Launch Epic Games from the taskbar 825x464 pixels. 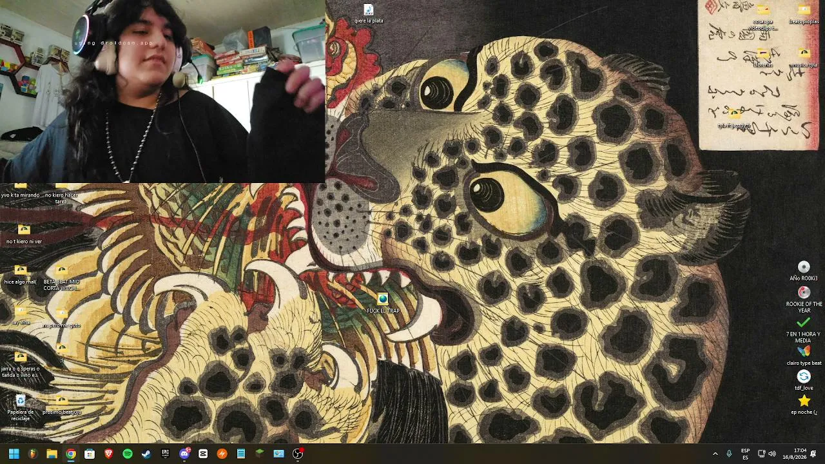165,454
